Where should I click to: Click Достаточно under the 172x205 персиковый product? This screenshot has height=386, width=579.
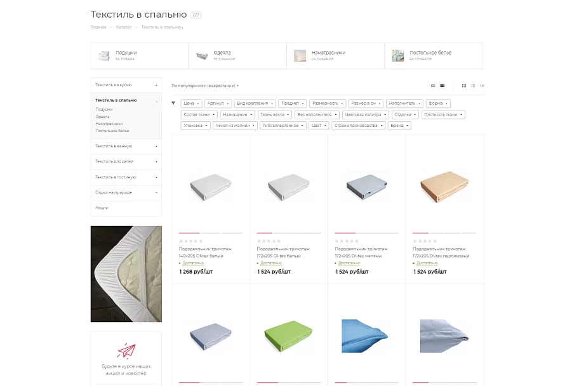pos(427,263)
